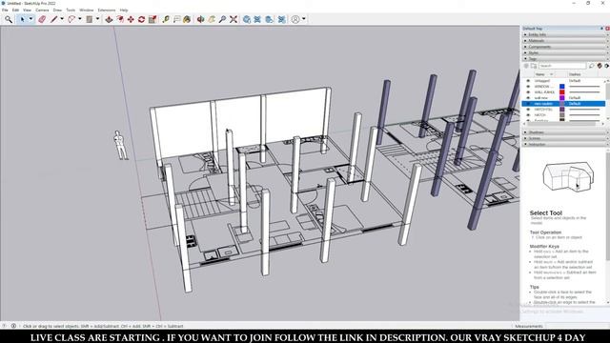610x343 pixels.
Task: Click Zoom Extents tool
Action: (234, 19)
